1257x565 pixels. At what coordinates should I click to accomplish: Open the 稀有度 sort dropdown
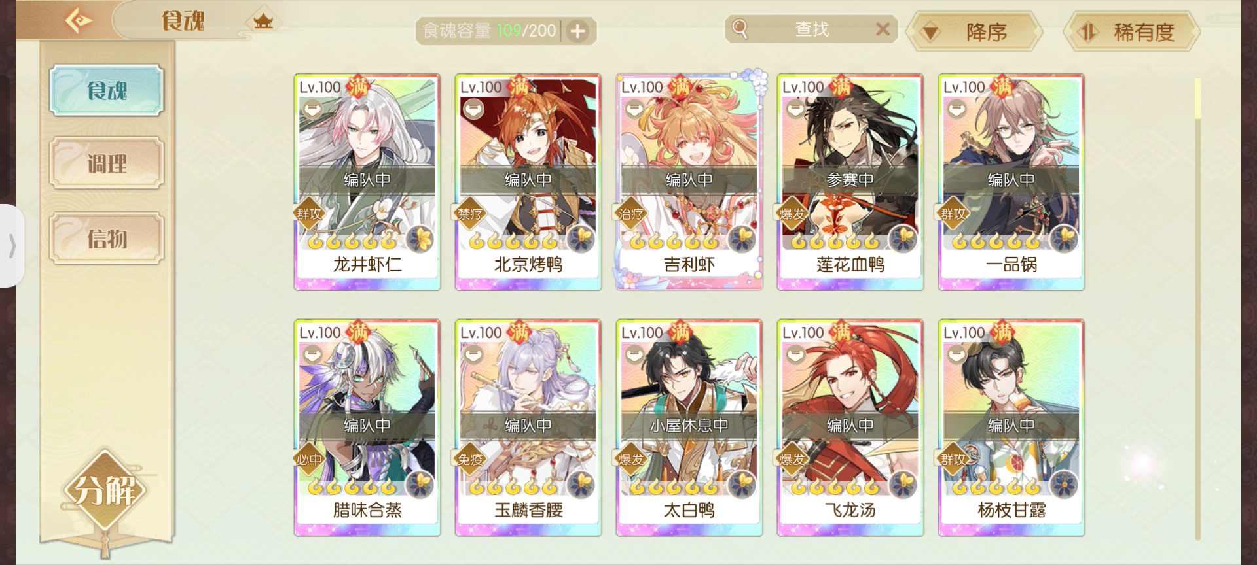click(1132, 31)
